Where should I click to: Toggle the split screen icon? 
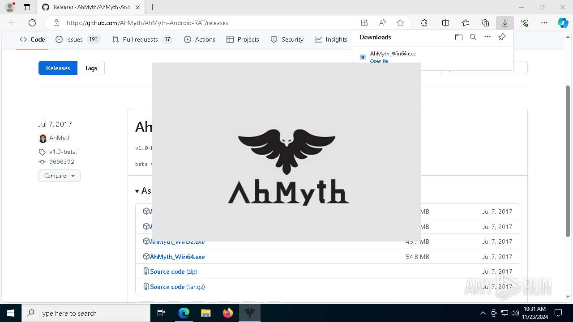point(445,23)
